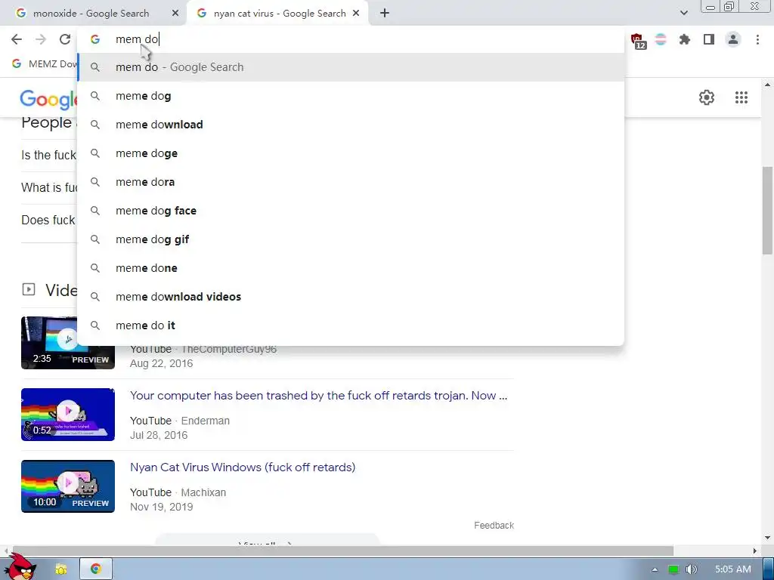
Task: Click the Feedback link
Action: pos(494,526)
